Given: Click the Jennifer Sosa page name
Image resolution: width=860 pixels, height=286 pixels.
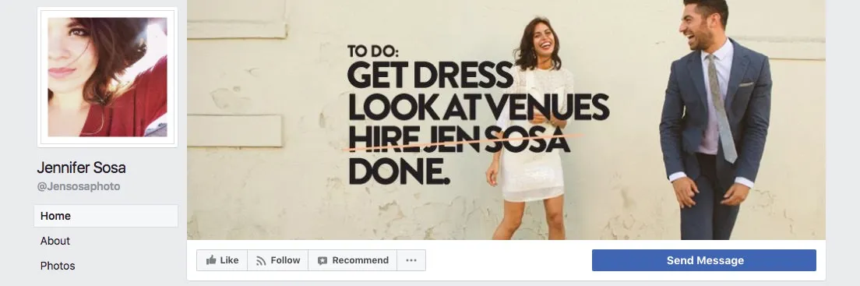Looking at the screenshot, I should click(x=81, y=168).
